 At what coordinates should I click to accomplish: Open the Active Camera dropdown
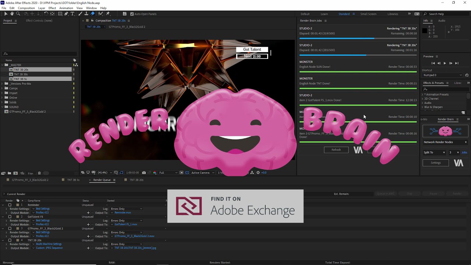pos(203,173)
